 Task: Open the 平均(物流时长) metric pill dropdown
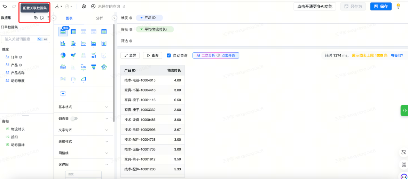142,29
